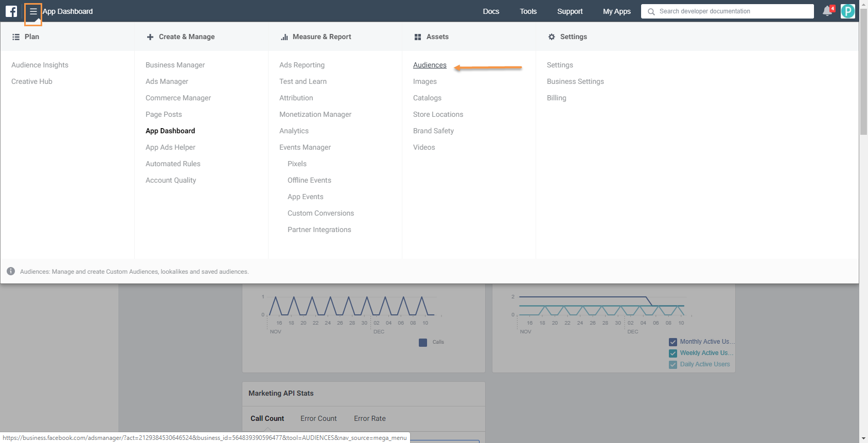The height and width of the screenshot is (443, 868).
Task: Click the Measure & Report chart icon
Action: 284,37
